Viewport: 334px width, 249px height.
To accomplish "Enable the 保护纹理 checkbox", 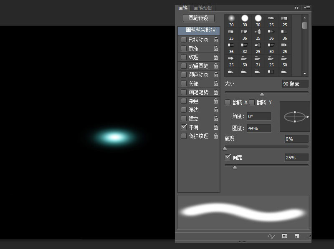I will coord(184,136).
